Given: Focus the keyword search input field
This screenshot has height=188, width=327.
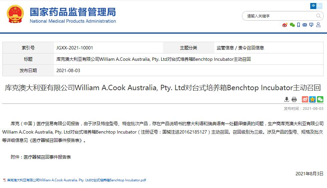Looking at the screenshot, I should point(279,16).
